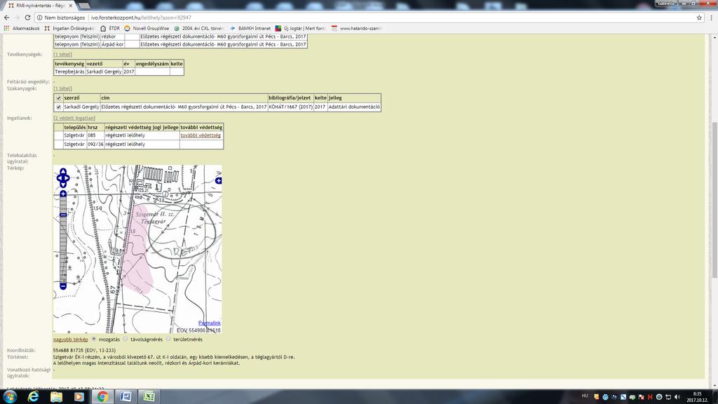Screen dimensions: 718x404
Task: Expand the Tevékenységek [1 tétel] list
Action: 62,55
